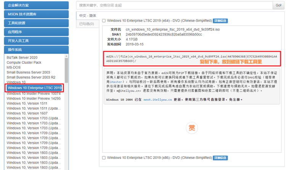Click the SHA1 value starting with 24b59706
Image resolution: width=286 pixels, height=170 pixels.
[x=164, y=34]
